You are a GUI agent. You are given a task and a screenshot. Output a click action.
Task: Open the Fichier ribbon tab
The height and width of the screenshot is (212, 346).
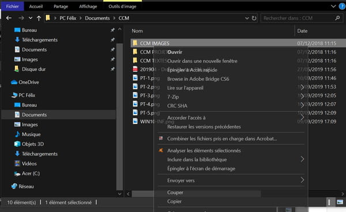click(x=12, y=6)
